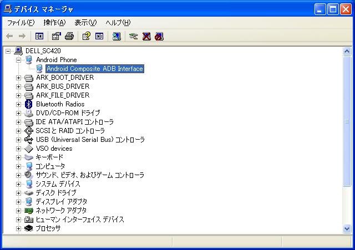Open the Properties toolbar icon
Screen dimensions: 355x250
click(x=56, y=36)
